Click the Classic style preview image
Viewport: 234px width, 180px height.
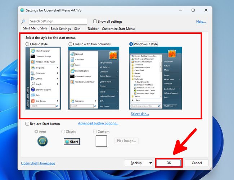point(43,78)
